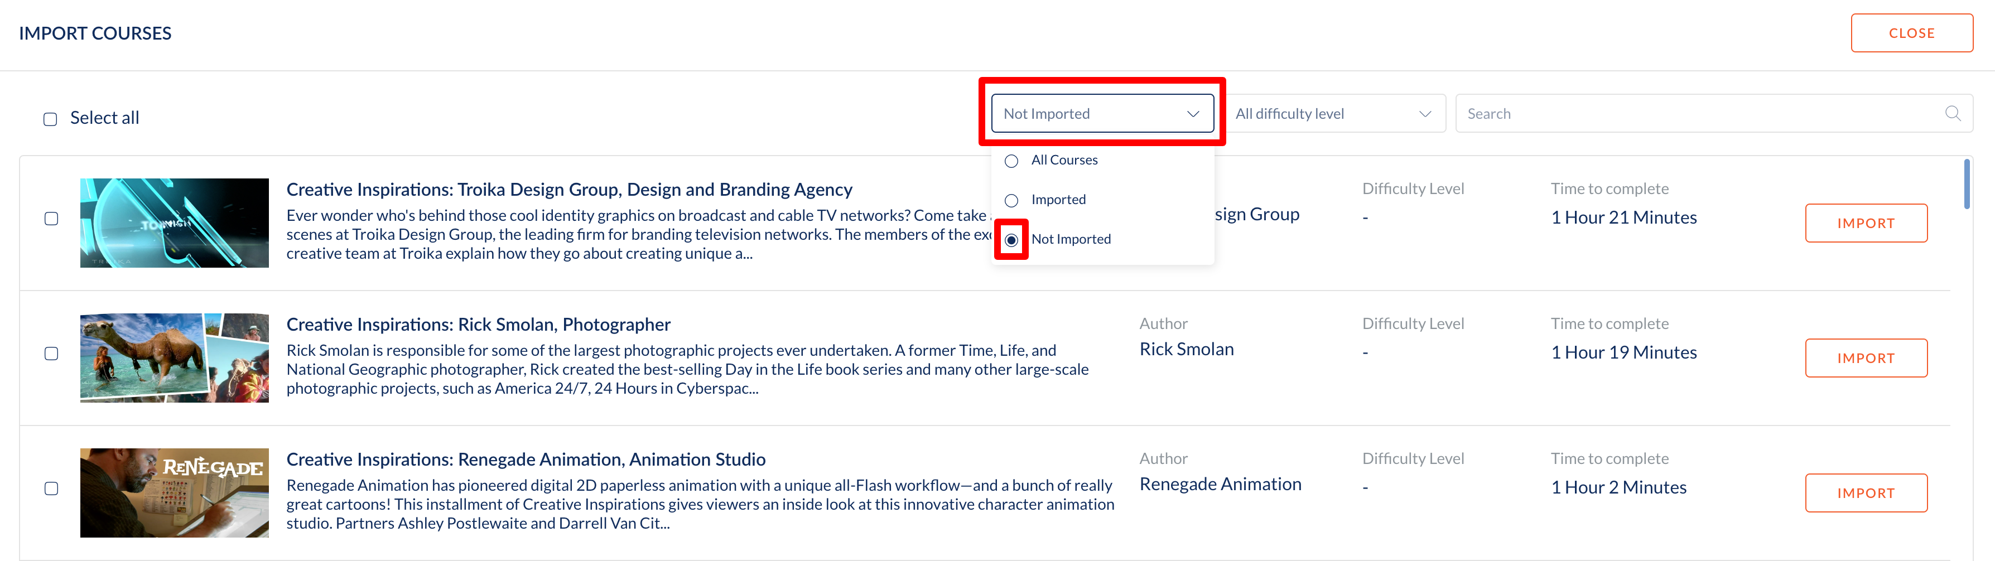Check the Renegade Animation course checkbox

51,489
